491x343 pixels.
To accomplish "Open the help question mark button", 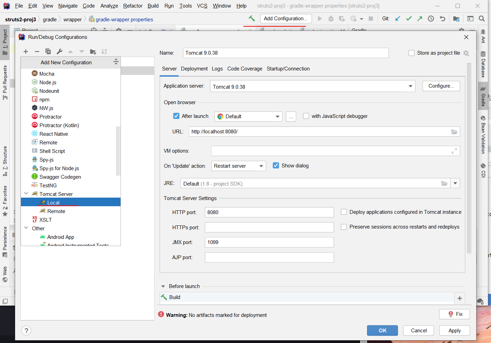I will click(x=26, y=331).
